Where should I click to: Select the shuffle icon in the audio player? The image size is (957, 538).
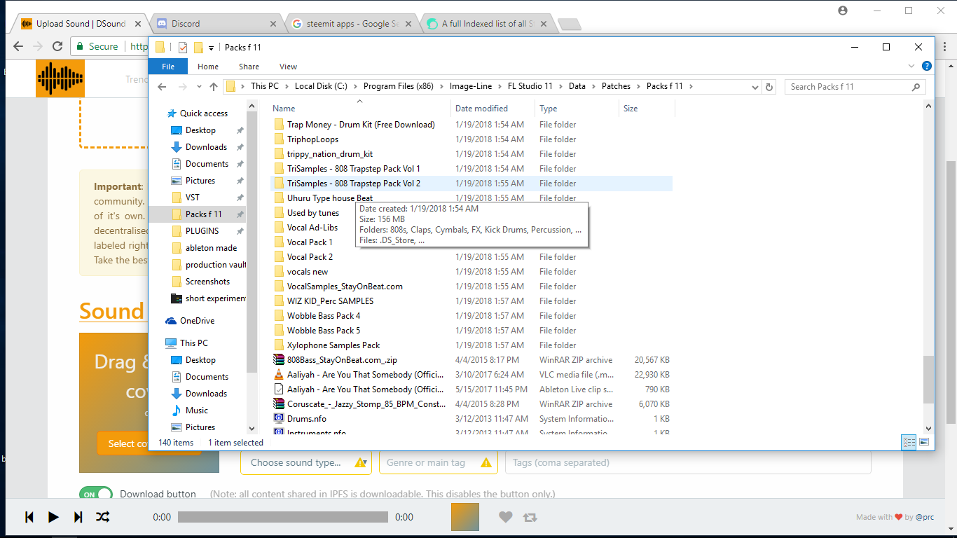click(103, 517)
